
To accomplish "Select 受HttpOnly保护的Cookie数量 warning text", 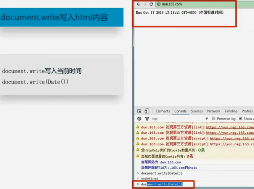I will pyautogui.click(x=173, y=150).
